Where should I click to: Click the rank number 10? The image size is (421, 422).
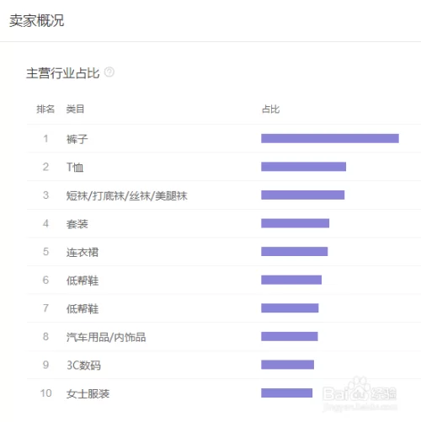[x=45, y=393]
